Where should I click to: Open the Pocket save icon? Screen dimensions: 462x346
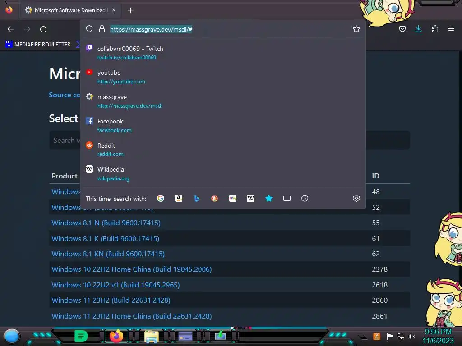(402, 29)
